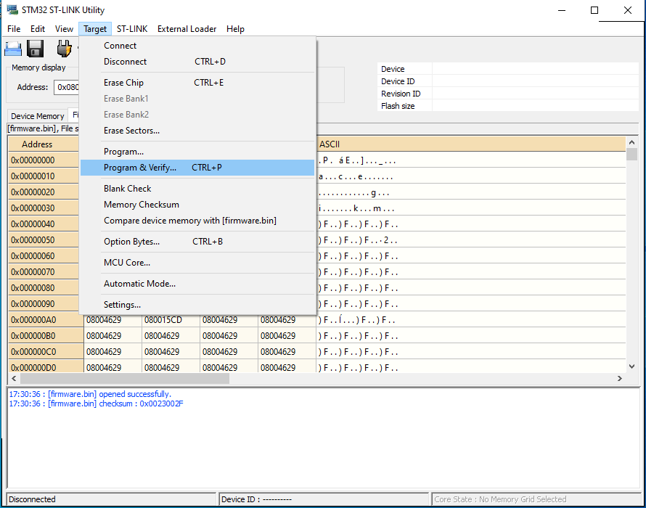Close the Target menu via its header
The width and height of the screenshot is (646, 508).
[x=95, y=29]
